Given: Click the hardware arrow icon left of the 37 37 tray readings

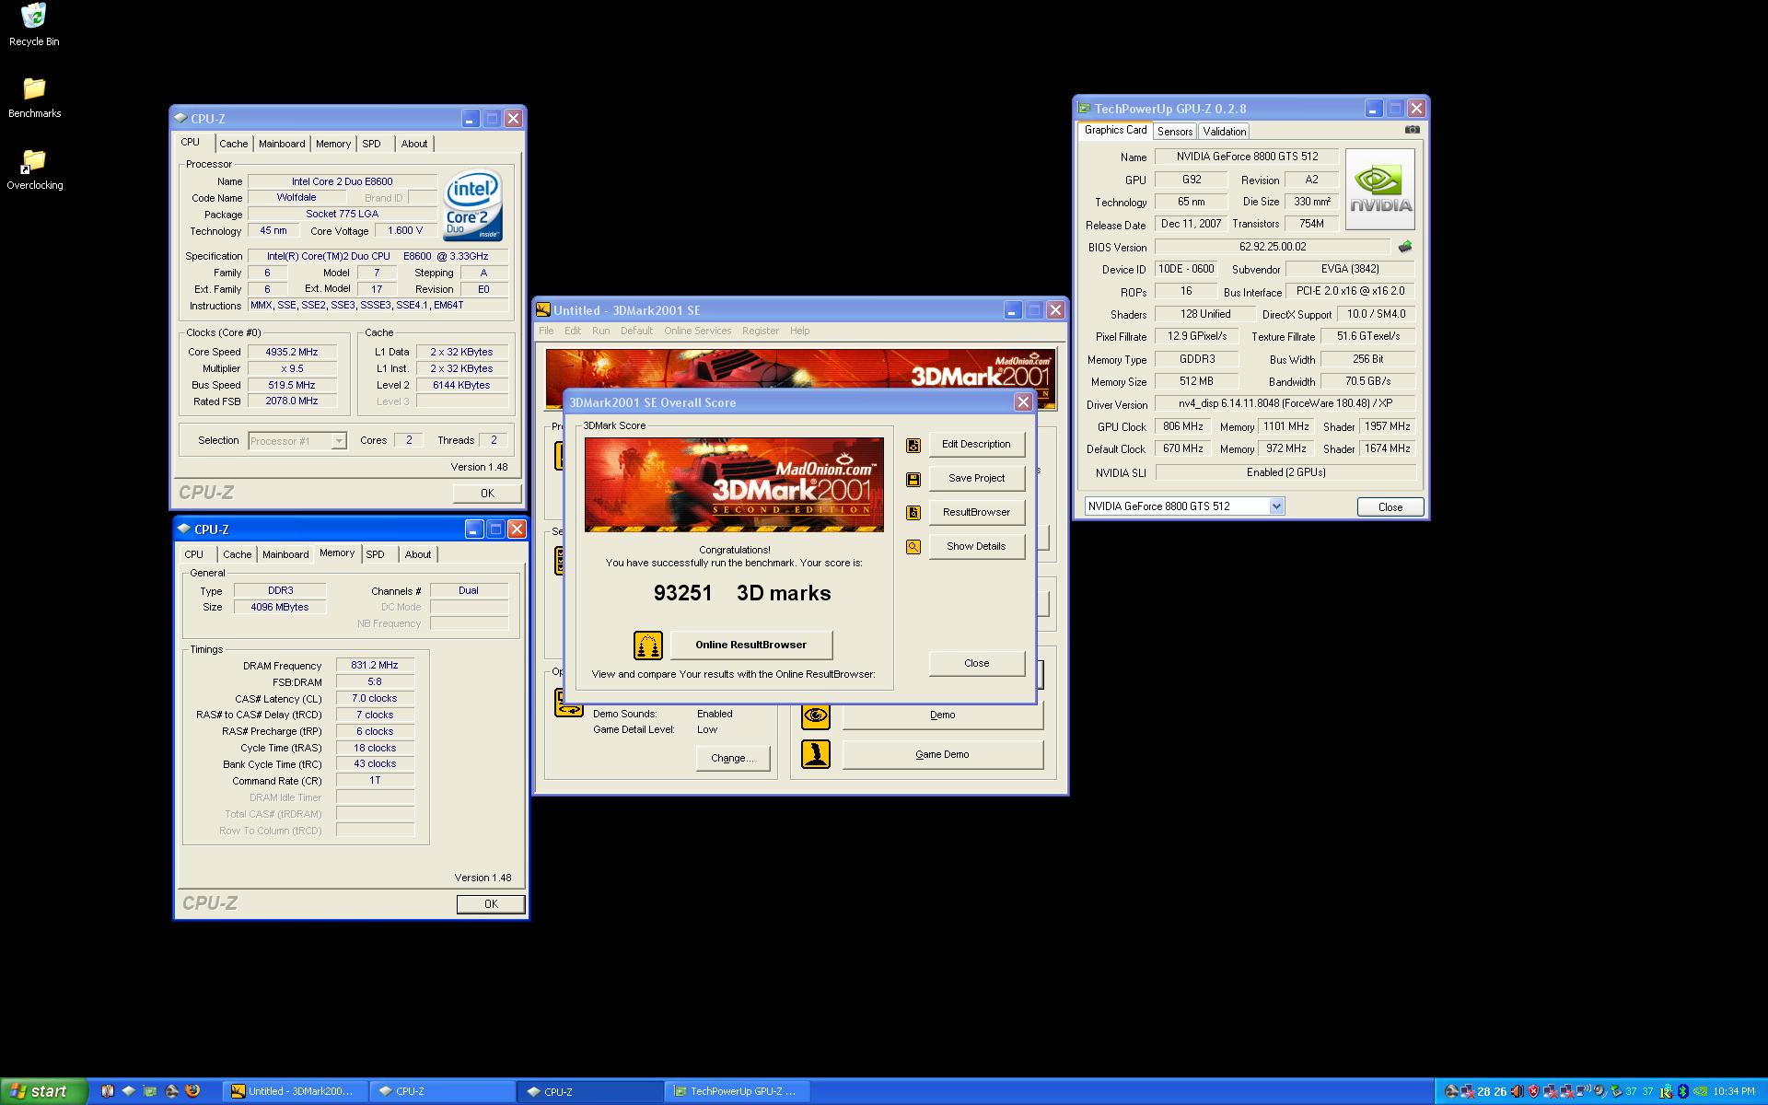Looking at the screenshot, I should pos(1616,1091).
